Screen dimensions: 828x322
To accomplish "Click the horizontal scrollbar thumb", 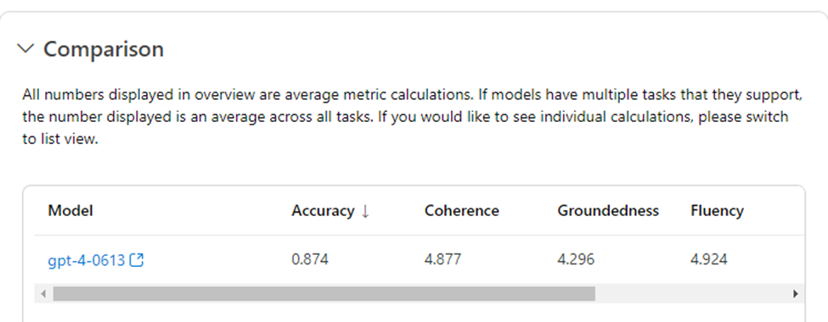I will click(324, 293).
